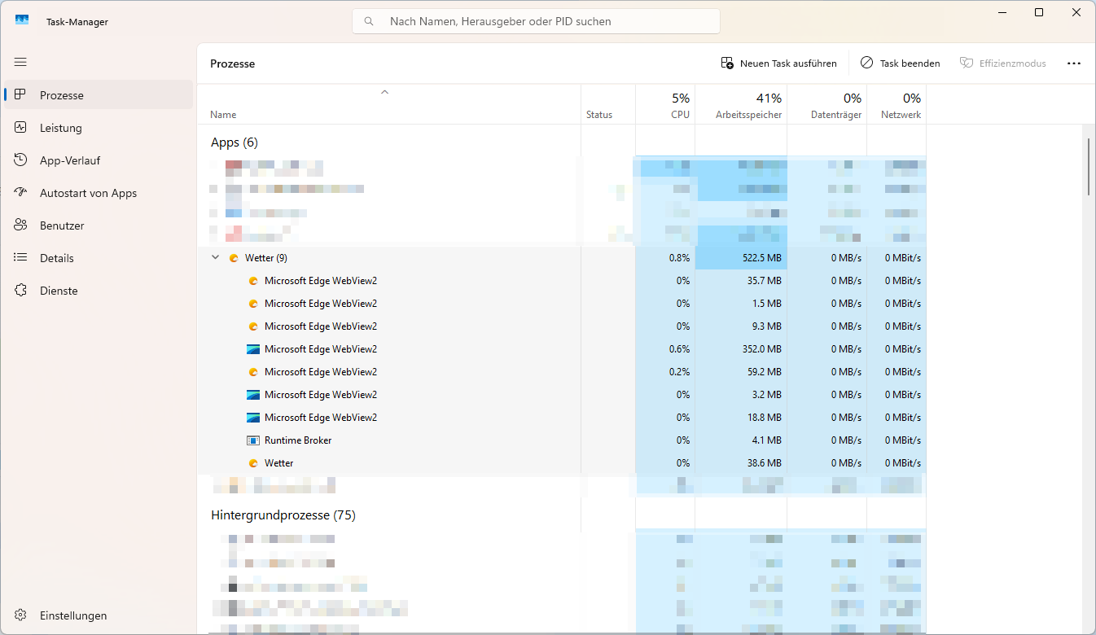Click the Task beenden button

click(900, 63)
